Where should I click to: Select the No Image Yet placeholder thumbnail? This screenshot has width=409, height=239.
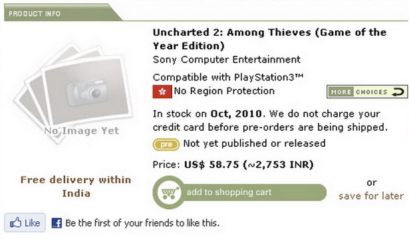[74, 92]
